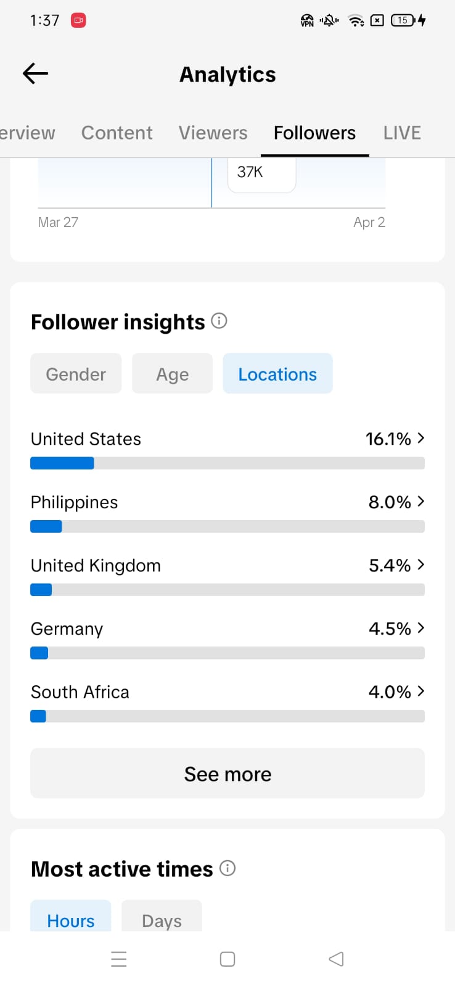Switch to the Content tab
The width and height of the screenshot is (455, 987).
117,133
